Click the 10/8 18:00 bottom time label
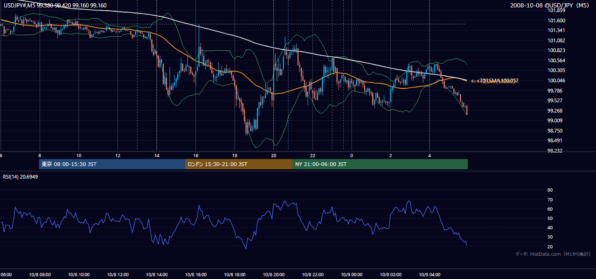Image resolution: width=596 pixels, height=279 pixels. pyautogui.click(x=235, y=275)
